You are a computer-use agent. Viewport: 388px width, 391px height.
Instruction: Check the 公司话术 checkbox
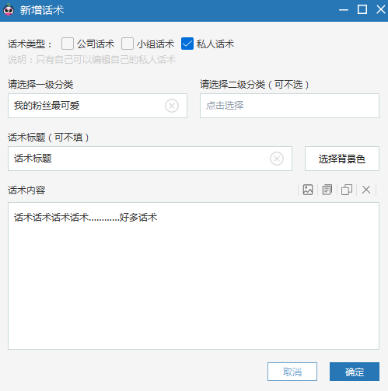[68, 44]
